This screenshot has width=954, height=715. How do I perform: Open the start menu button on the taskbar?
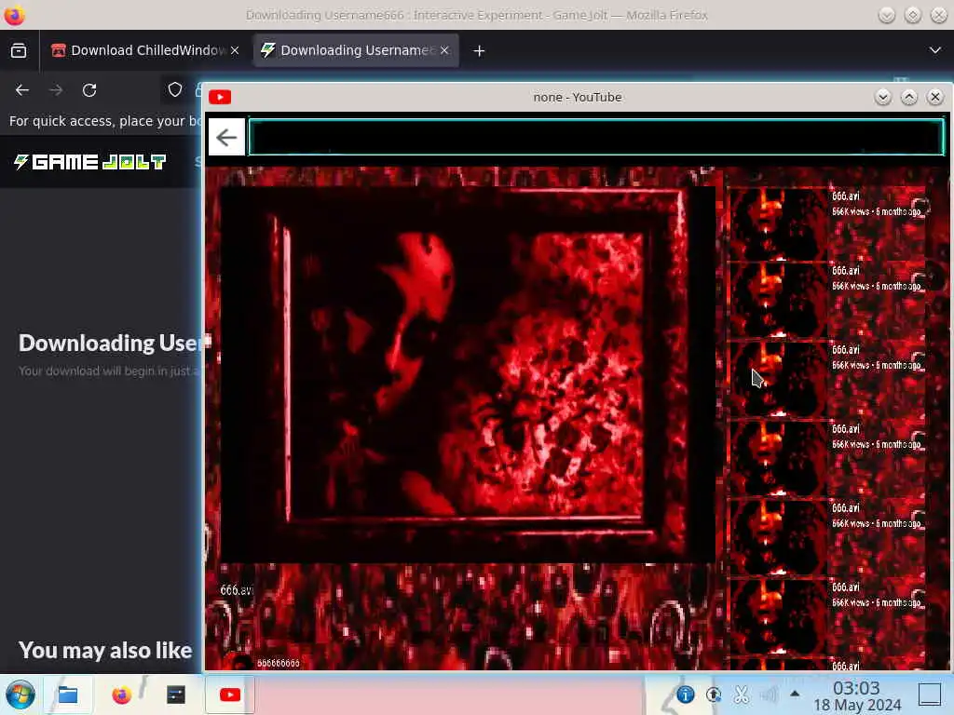click(x=20, y=695)
